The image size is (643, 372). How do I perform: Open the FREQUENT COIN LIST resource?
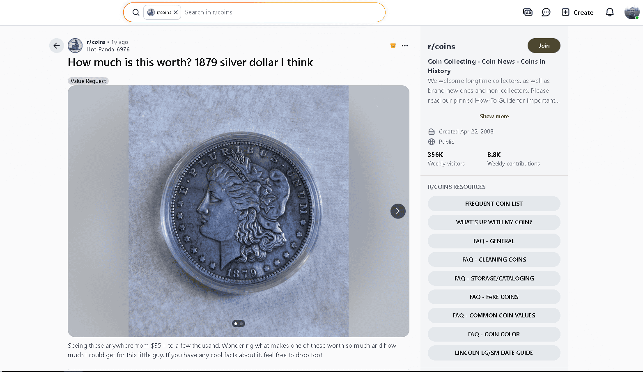(494, 204)
